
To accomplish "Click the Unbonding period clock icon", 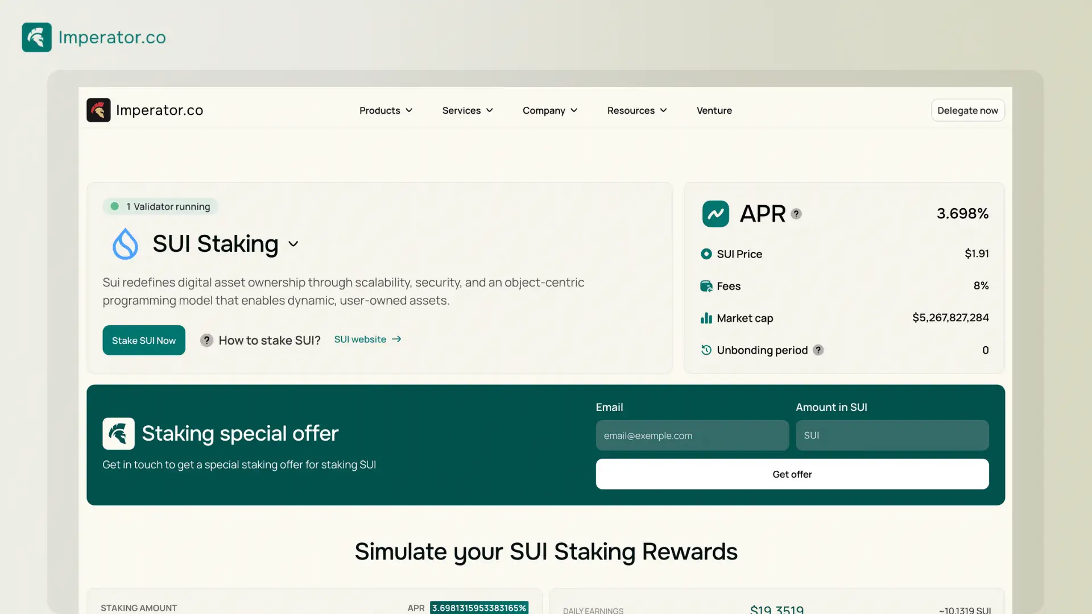I will (x=705, y=350).
